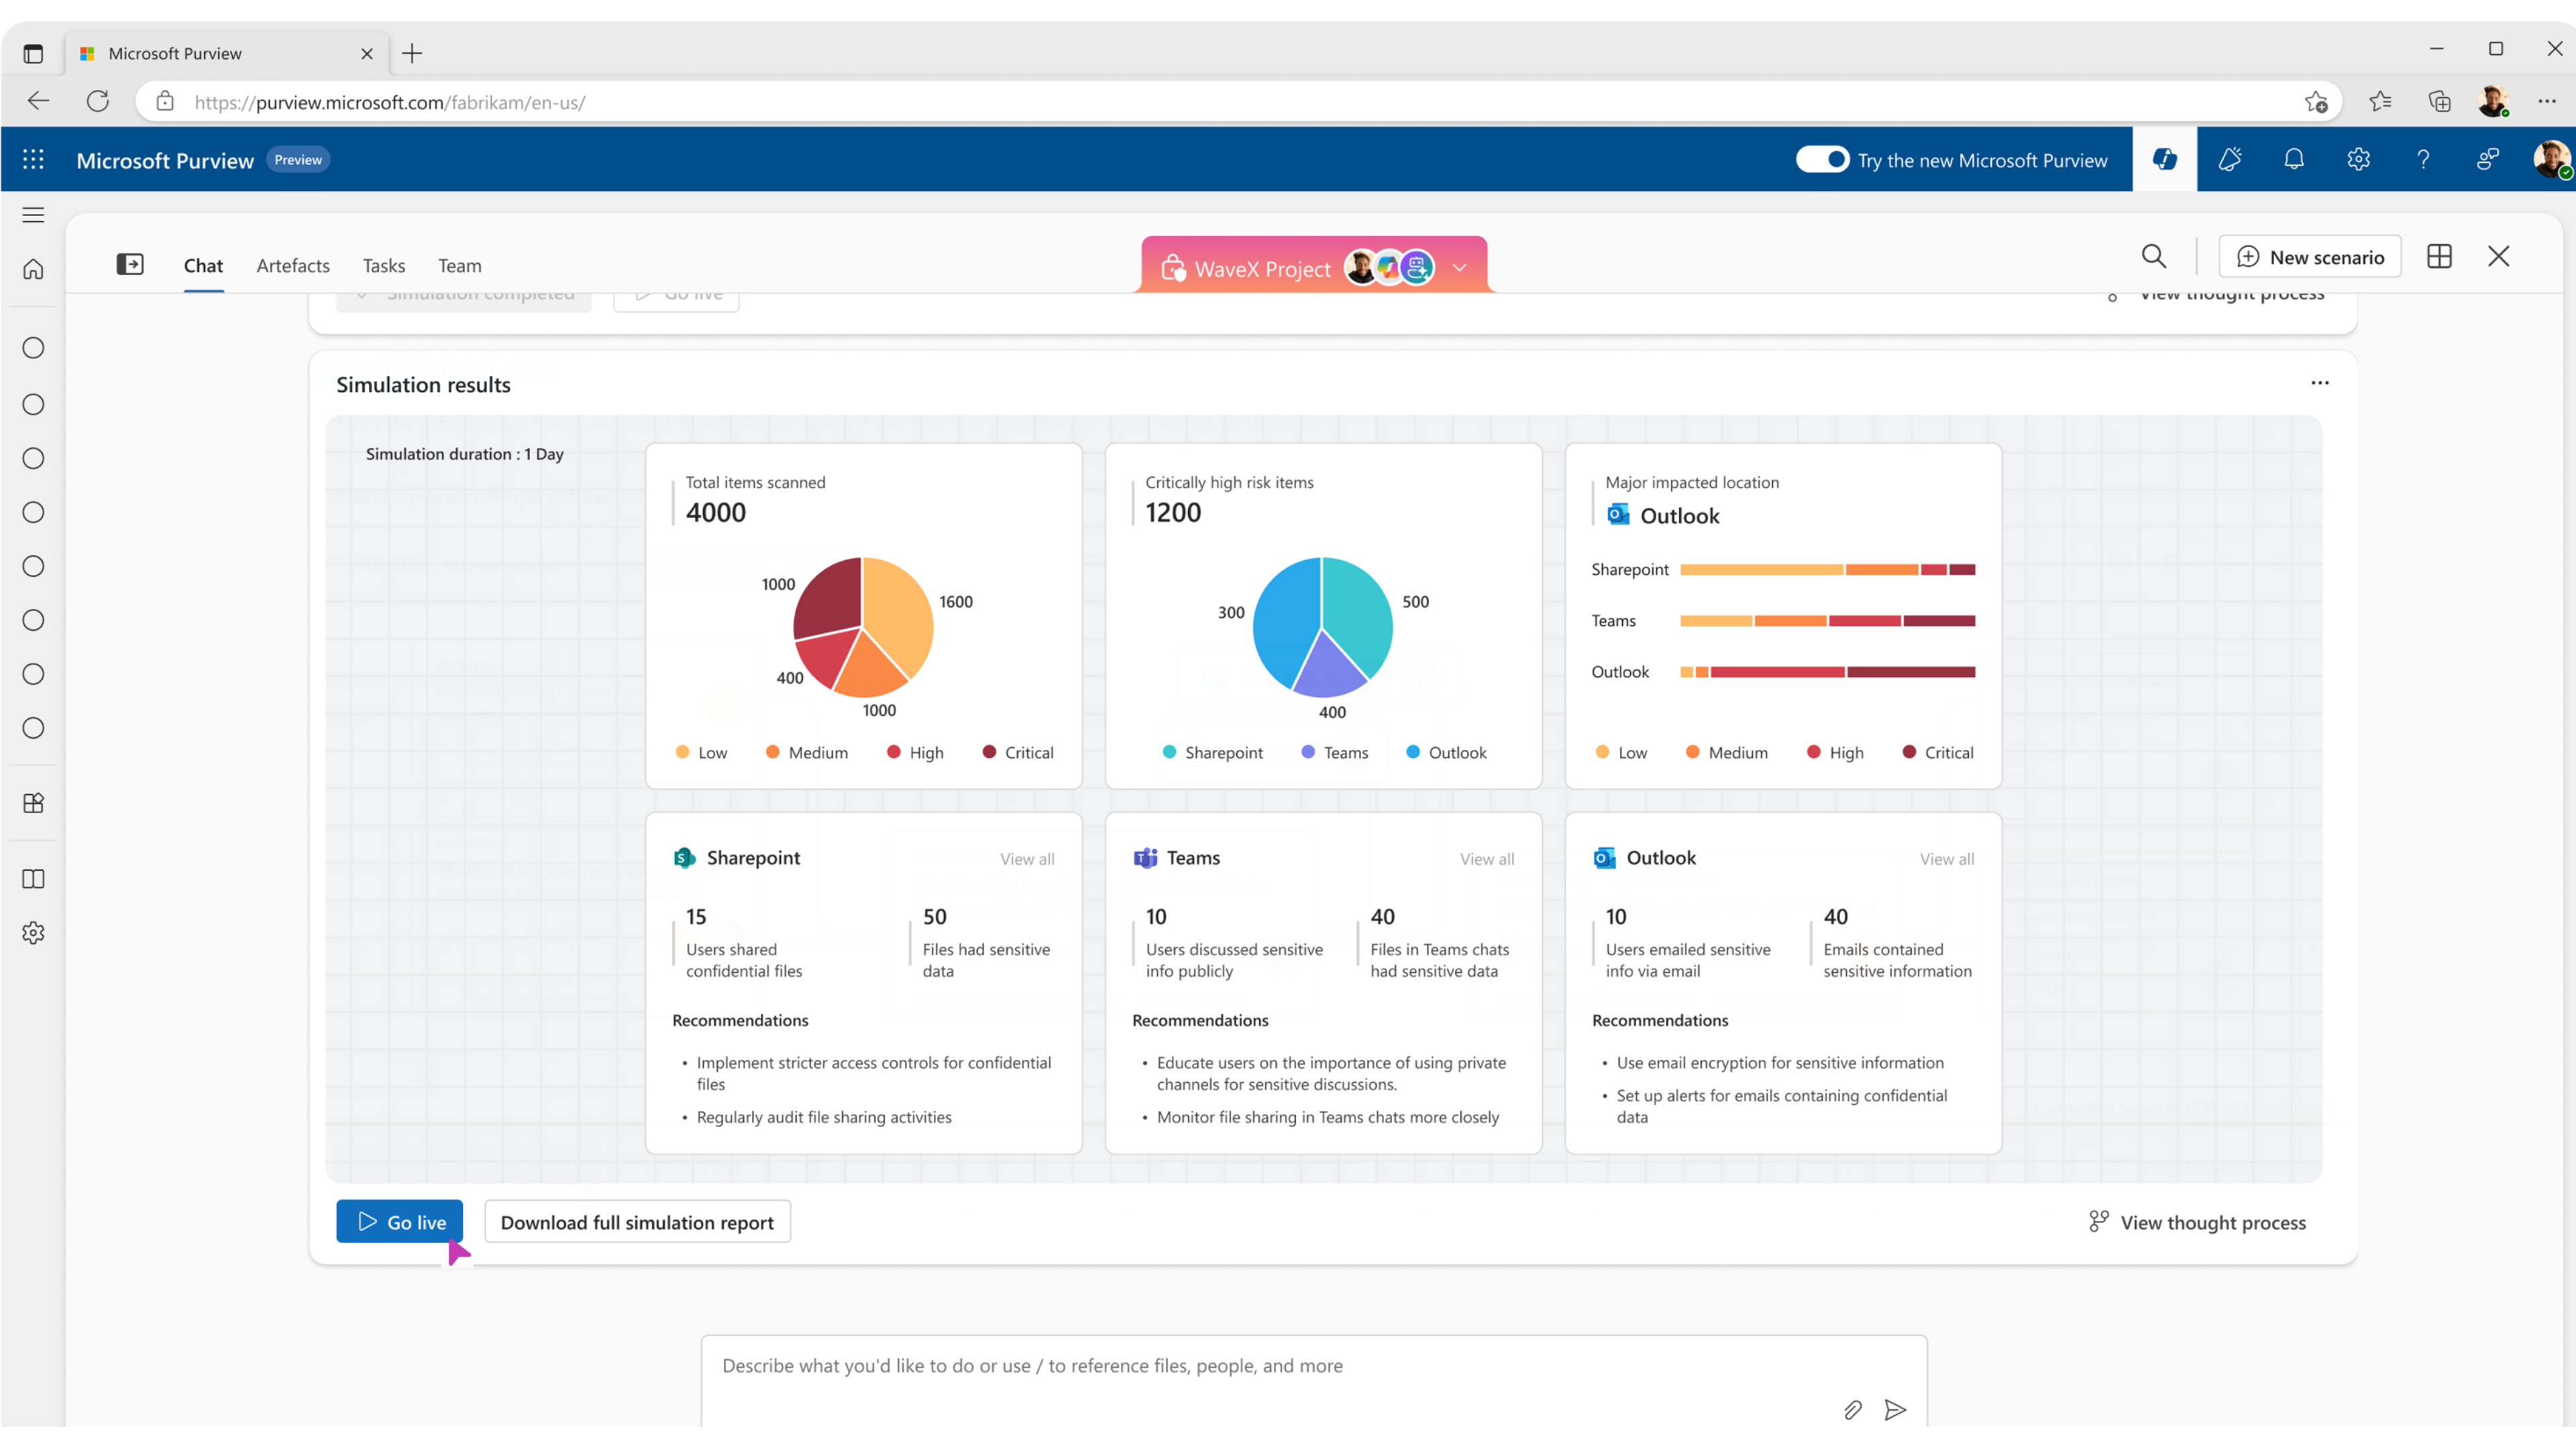The width and height of the screenshot is (2576, 1449).
Task: Click the search magnifier icon
Action: (x=2154, y=257)
